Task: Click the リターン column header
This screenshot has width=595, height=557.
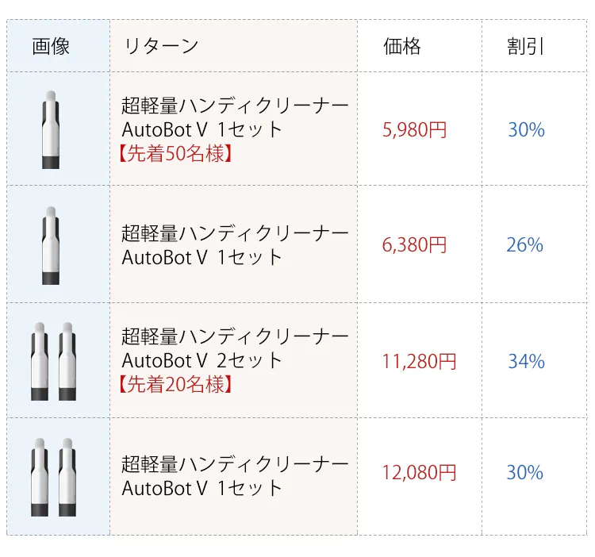Action: 161,46
